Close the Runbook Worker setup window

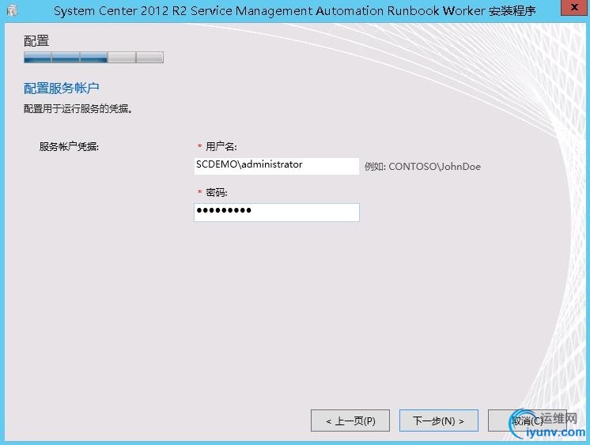[x=574, y=8]
